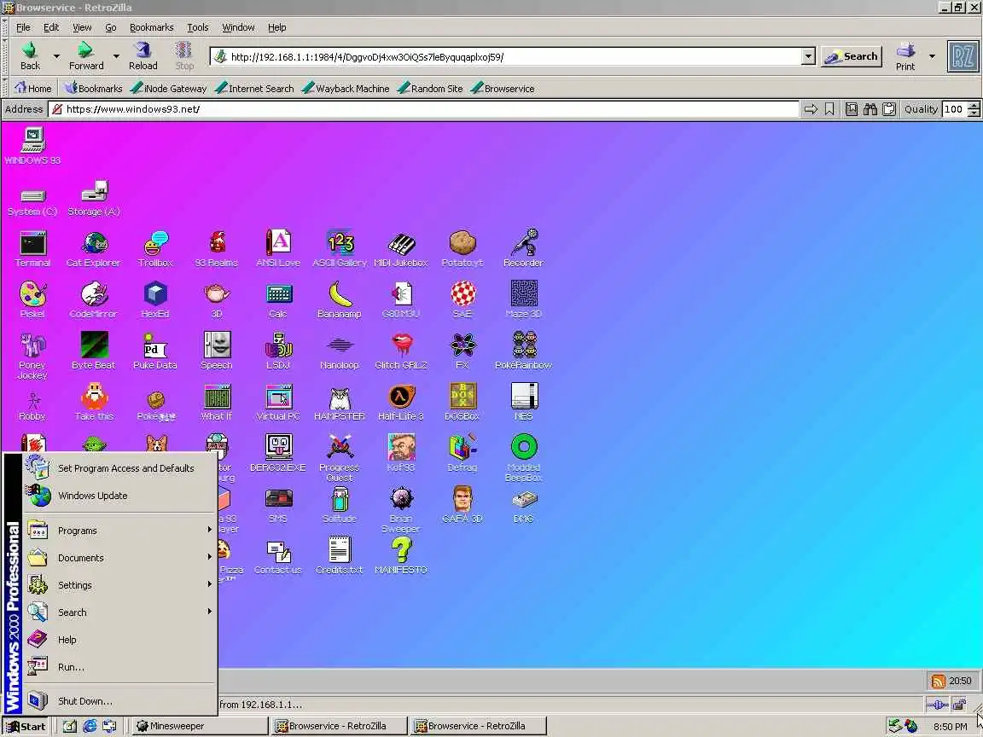Open the Calc calculator icon

pyautogui.click(x=277, y=300)
